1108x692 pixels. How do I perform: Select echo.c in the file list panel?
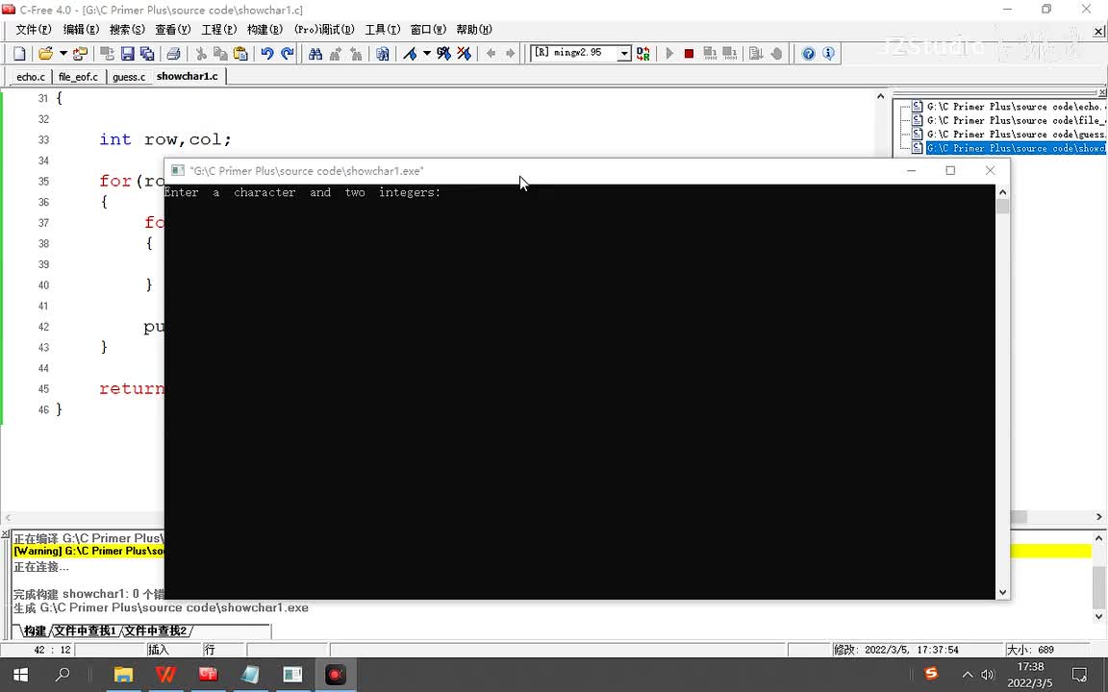1015,107
